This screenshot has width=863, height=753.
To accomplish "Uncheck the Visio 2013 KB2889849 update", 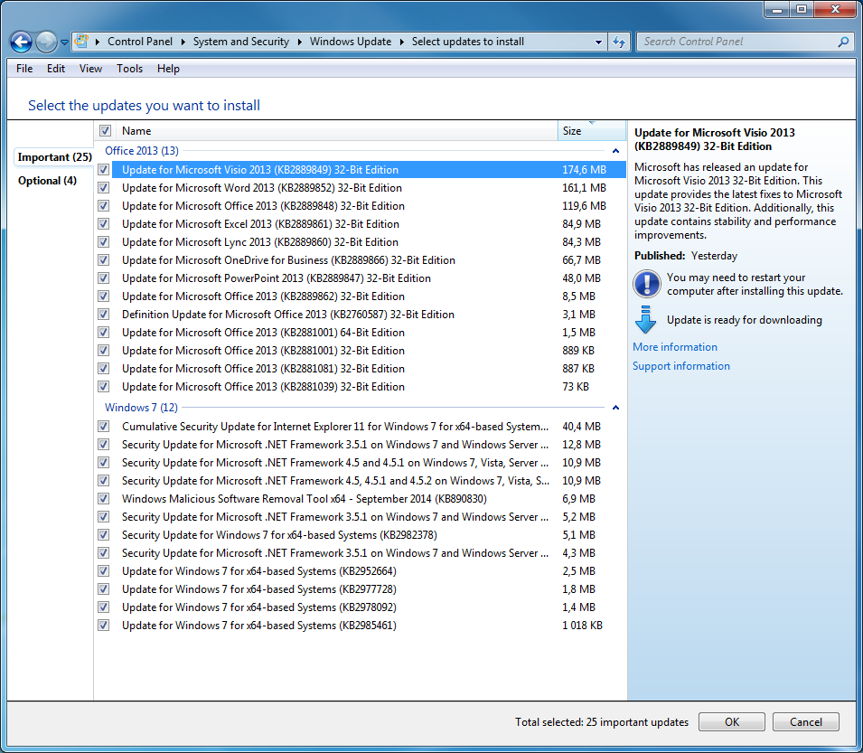I will [104, 170].
